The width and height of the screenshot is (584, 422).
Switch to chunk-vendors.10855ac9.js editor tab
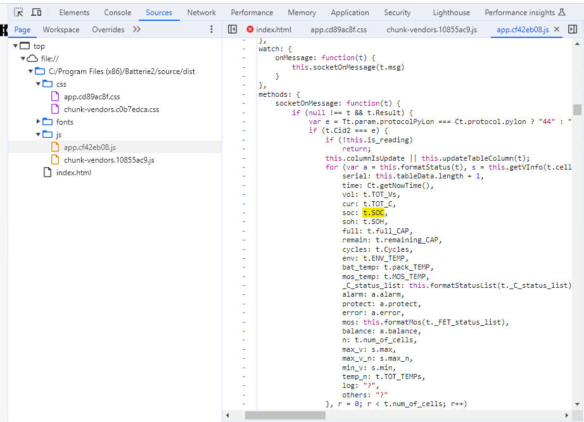(432, 29)
